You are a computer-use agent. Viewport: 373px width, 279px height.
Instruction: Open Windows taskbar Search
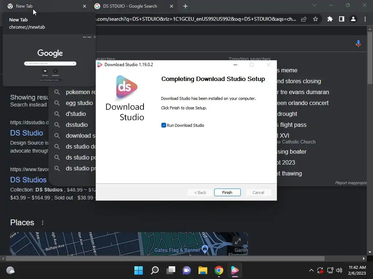click(x=154, y=270)
